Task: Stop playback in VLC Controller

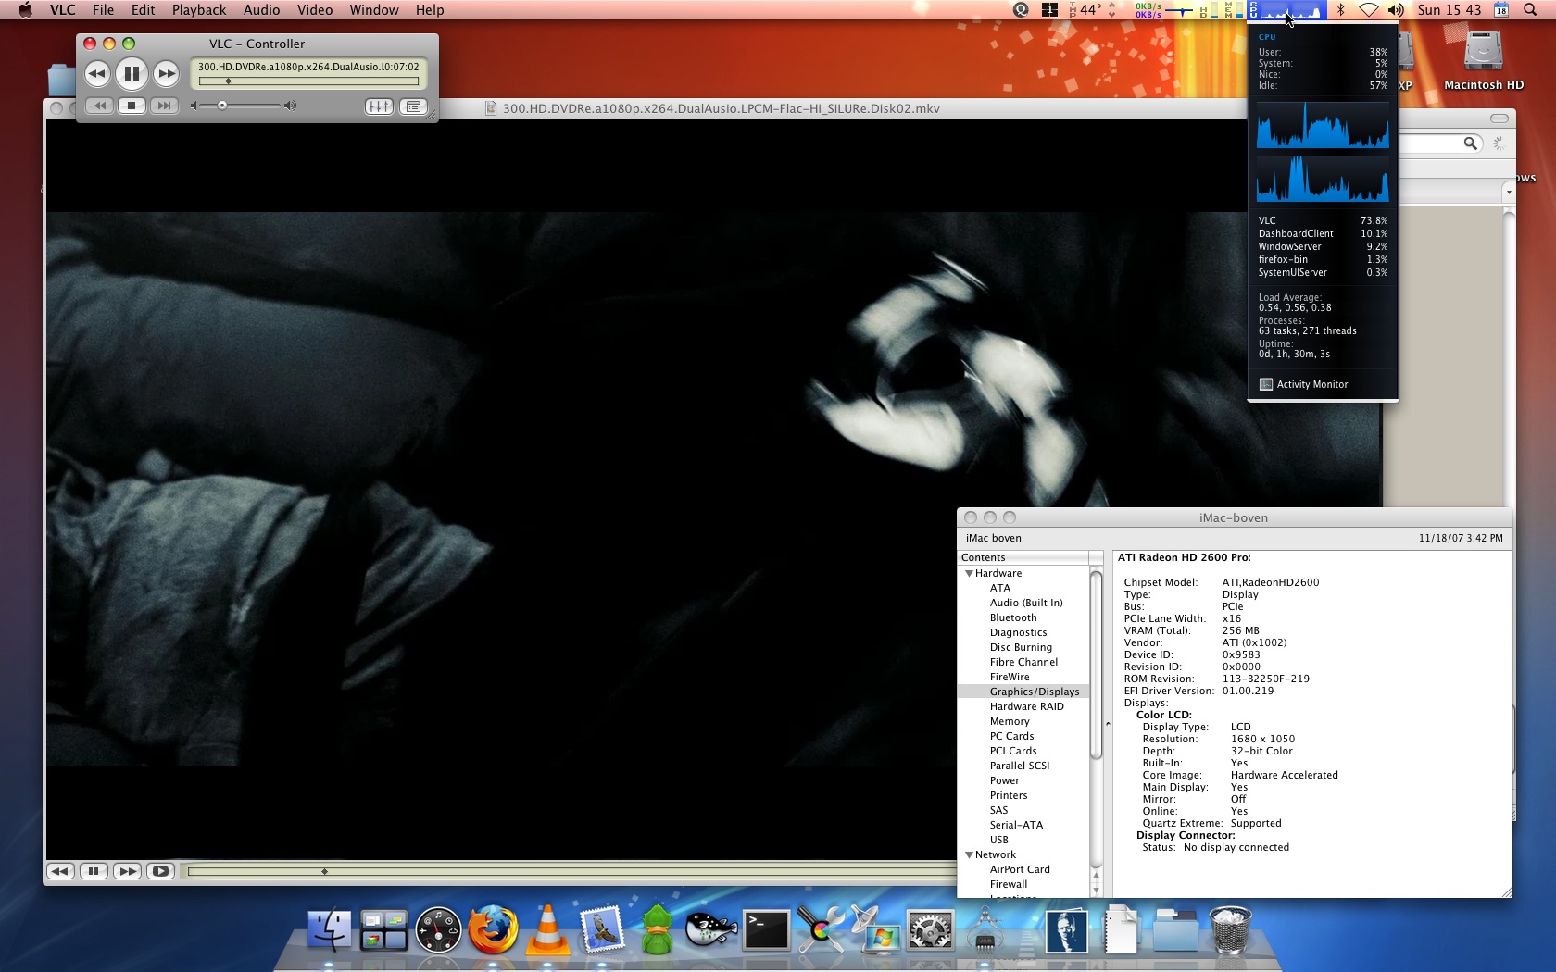Action: pos(132,106)
